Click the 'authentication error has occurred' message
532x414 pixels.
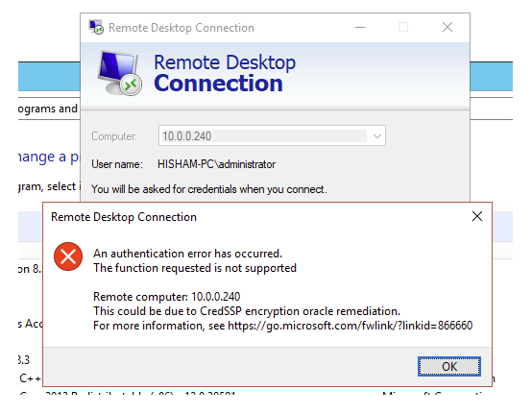pos(187,254)
